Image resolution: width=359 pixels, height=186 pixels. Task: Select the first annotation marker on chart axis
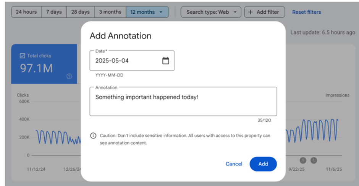pyautogui.click(x=303, y=160)
